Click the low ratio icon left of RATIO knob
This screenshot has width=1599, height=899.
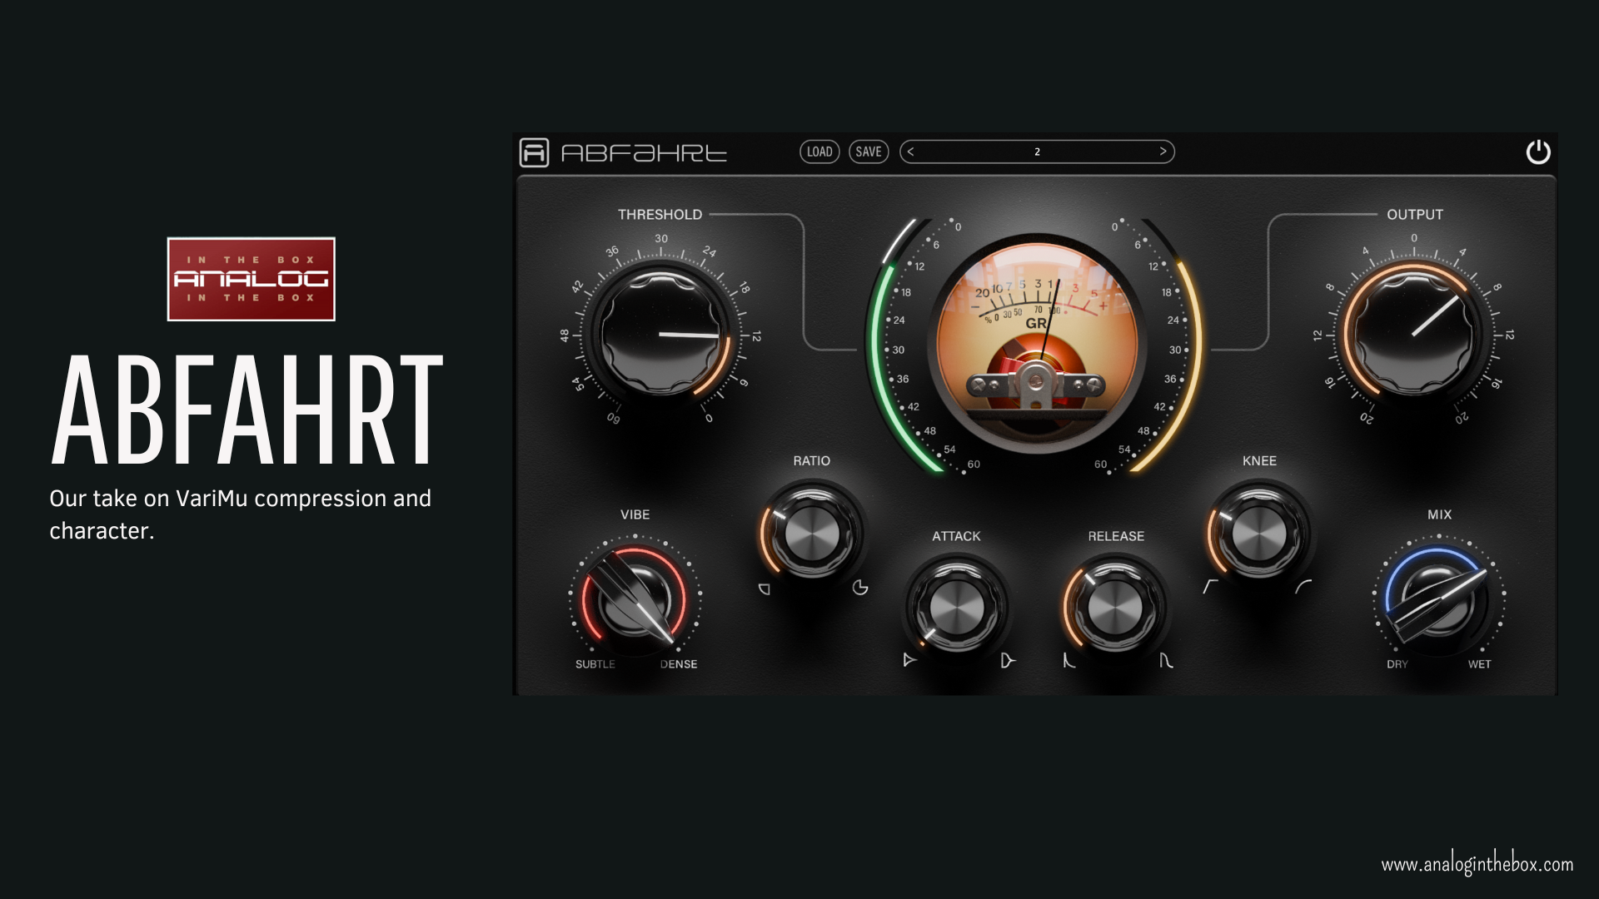click(764, 589)
